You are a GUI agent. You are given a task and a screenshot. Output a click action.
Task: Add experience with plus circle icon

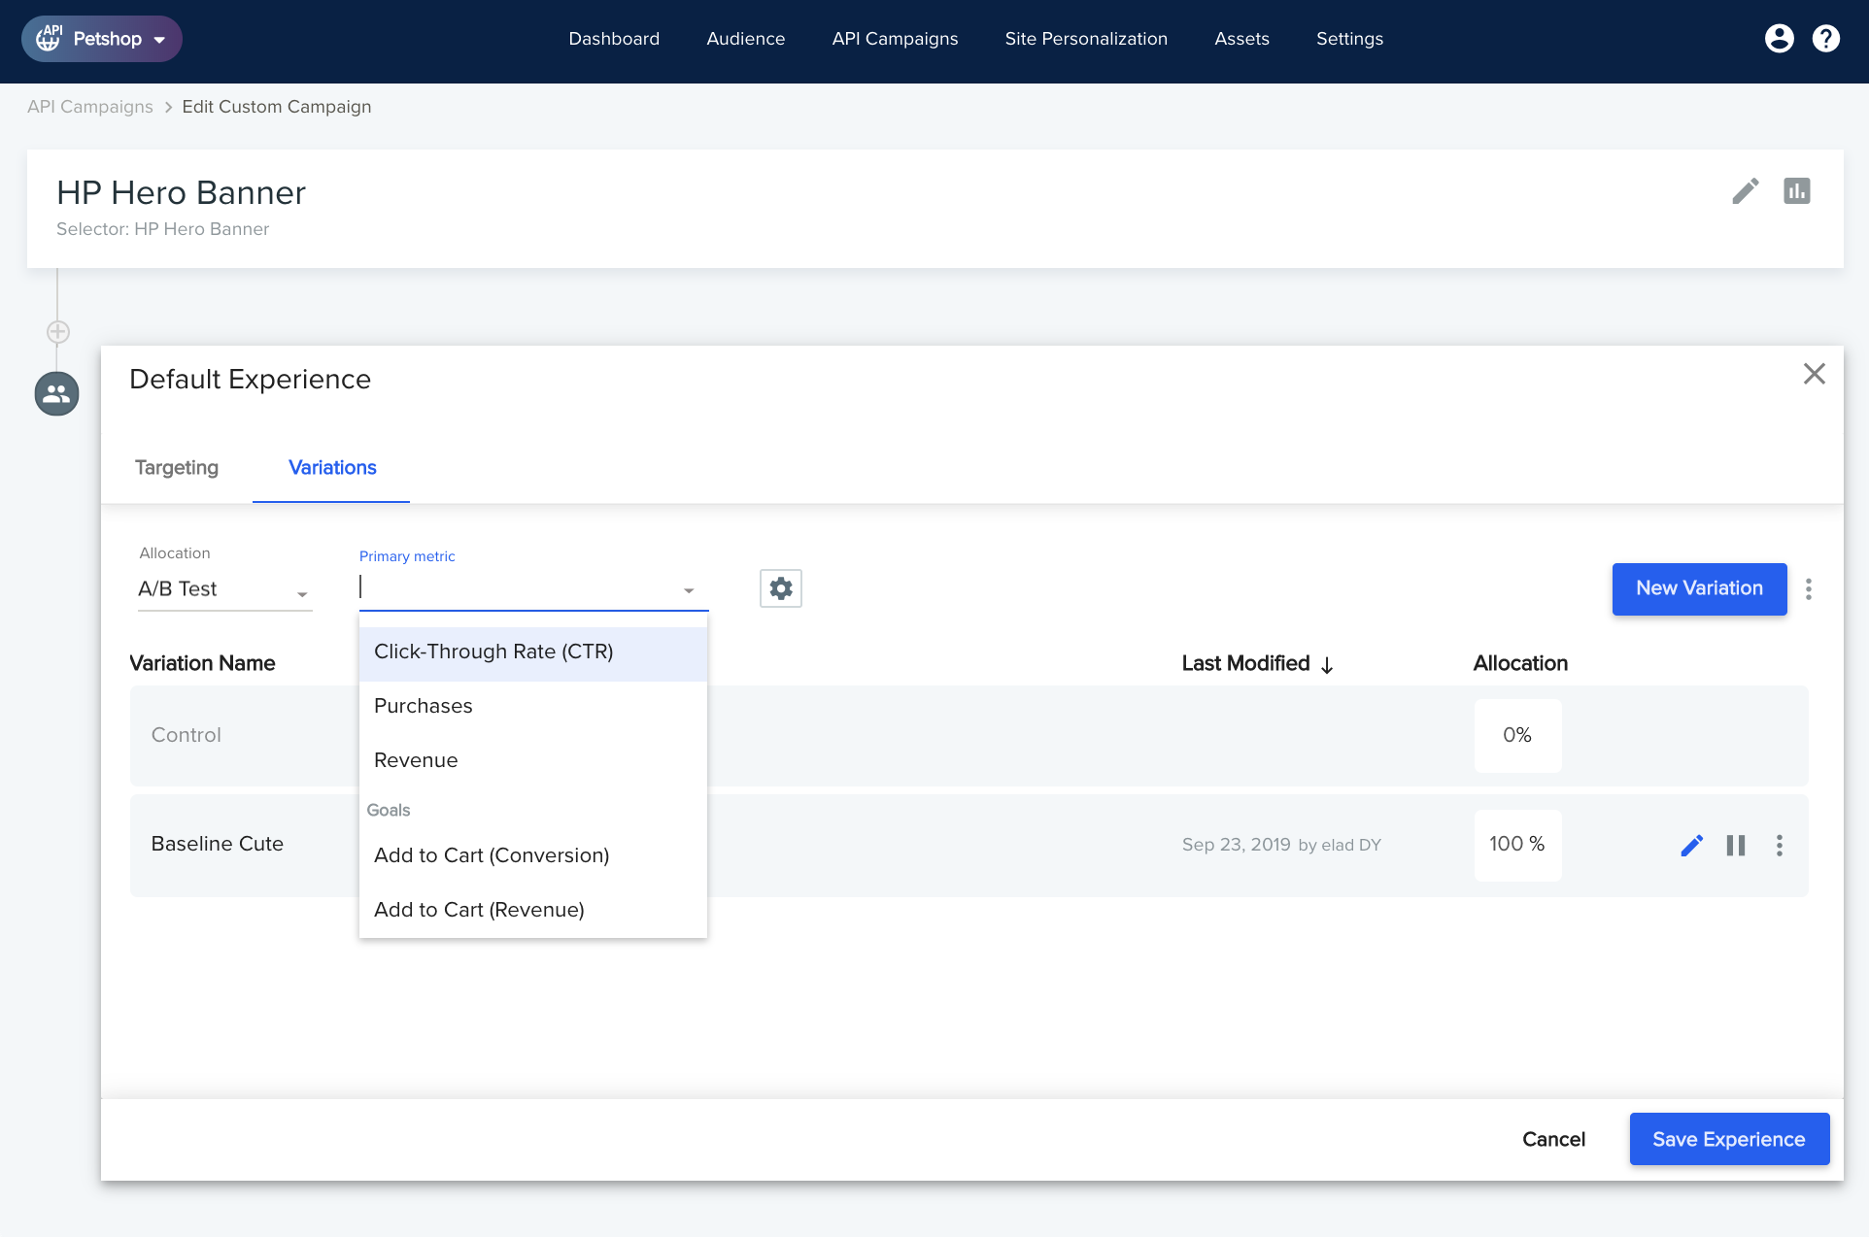click(x=58, y=332)
